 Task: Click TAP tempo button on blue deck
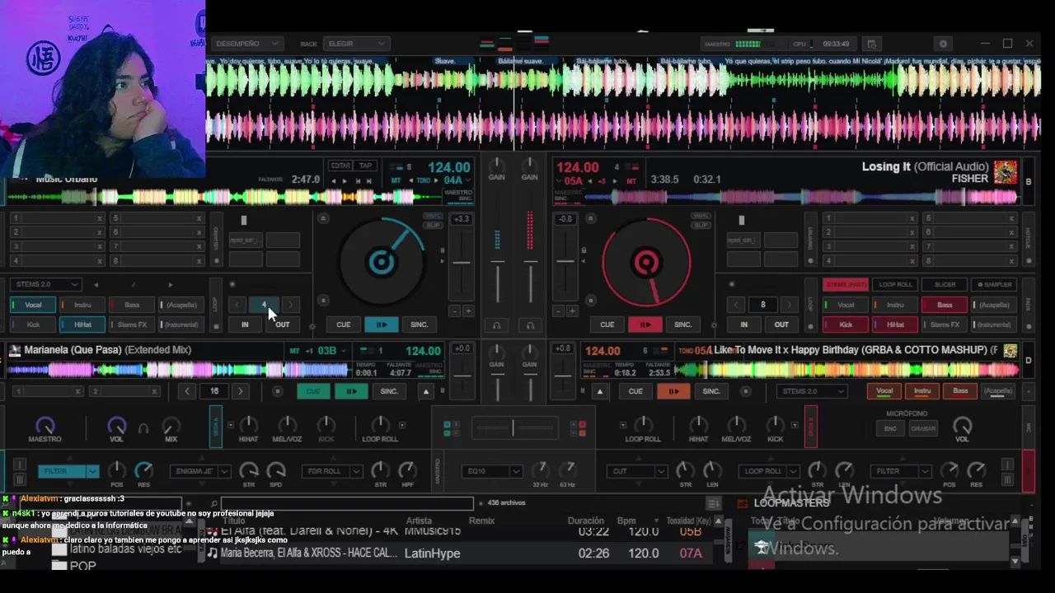coord(365,166)
